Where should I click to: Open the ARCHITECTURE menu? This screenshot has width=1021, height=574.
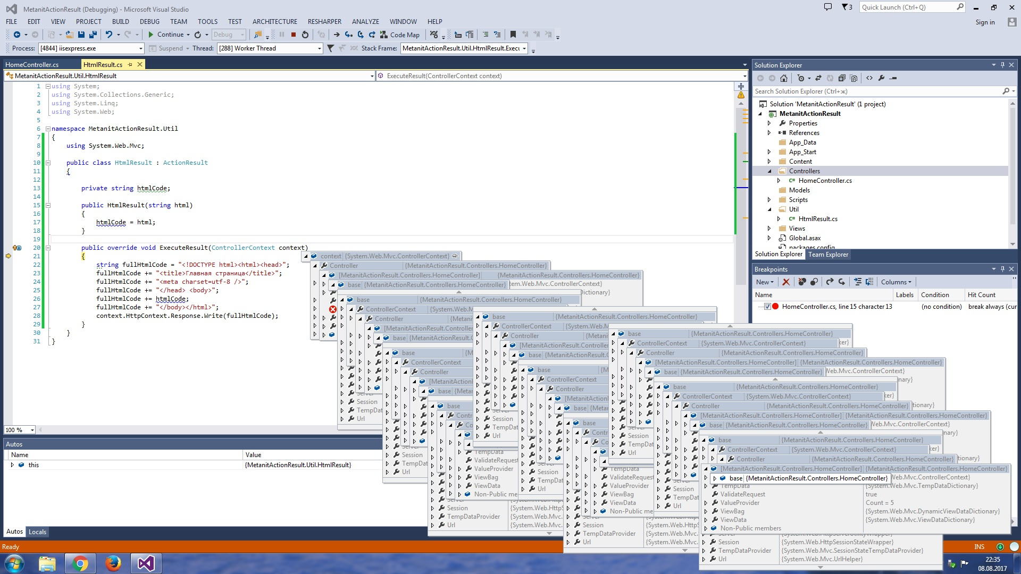275,22
